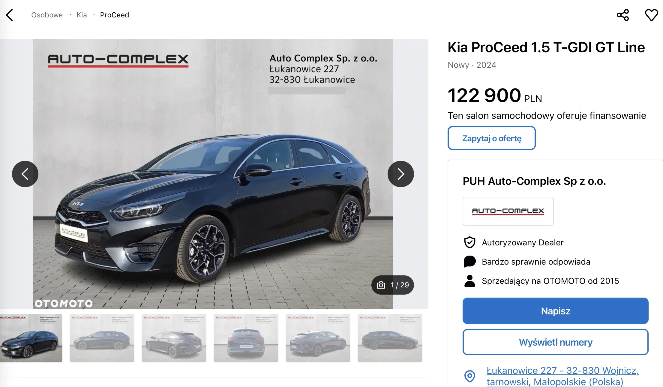Click the location pin icon
663x387 pixels.
tap(470, 376)
